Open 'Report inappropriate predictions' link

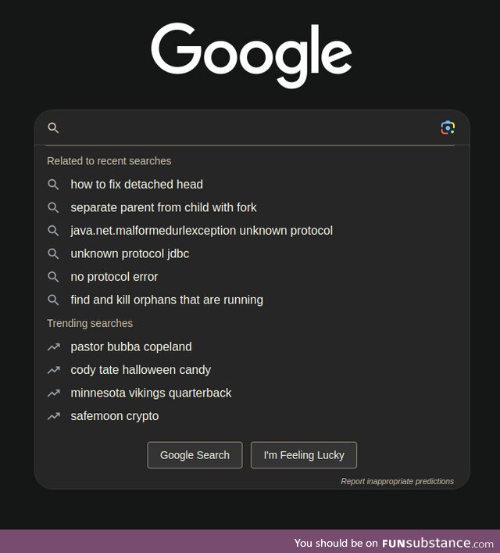click(397, 481)
